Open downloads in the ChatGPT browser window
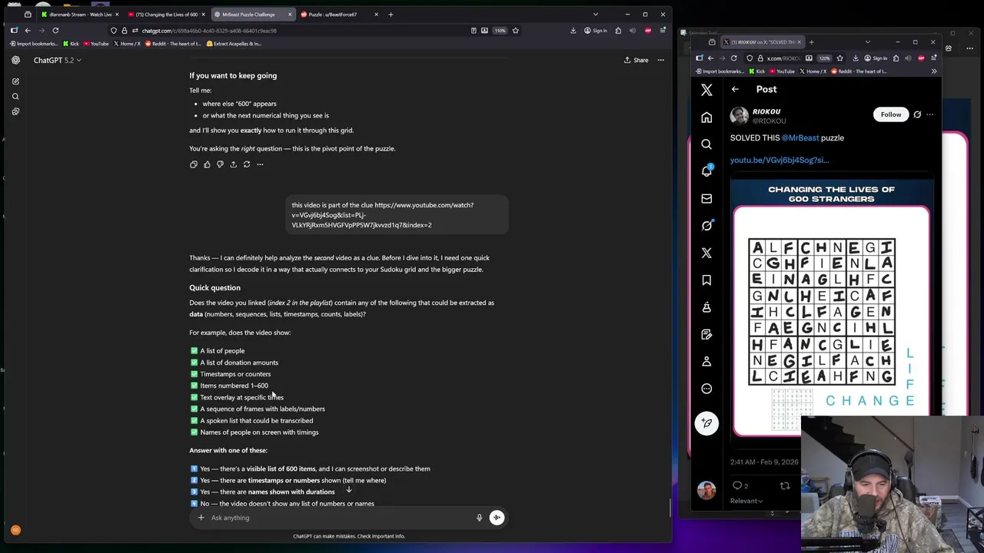This screenshot has height=553, width=984. pos(573,31)
